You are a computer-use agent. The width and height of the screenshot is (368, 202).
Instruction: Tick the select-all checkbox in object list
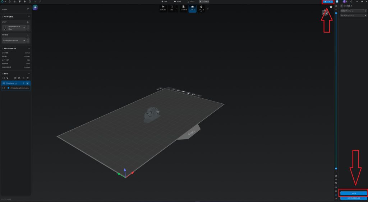click(x=4, y=78)
